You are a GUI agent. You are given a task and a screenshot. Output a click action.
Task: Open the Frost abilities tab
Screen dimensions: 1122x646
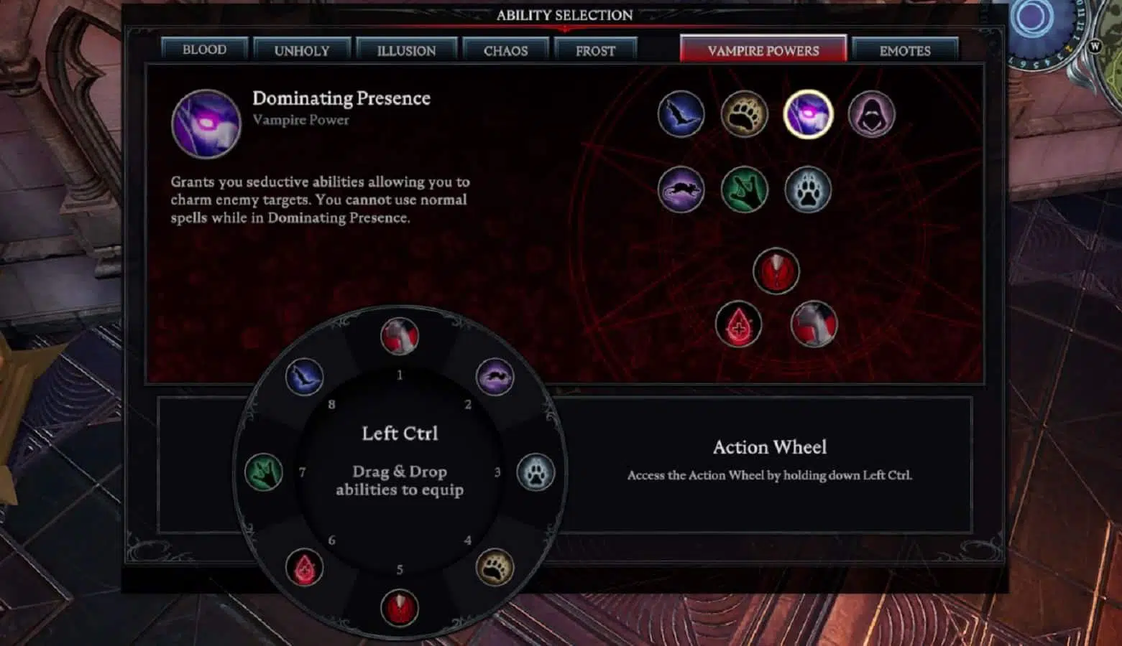click(595, 50)
